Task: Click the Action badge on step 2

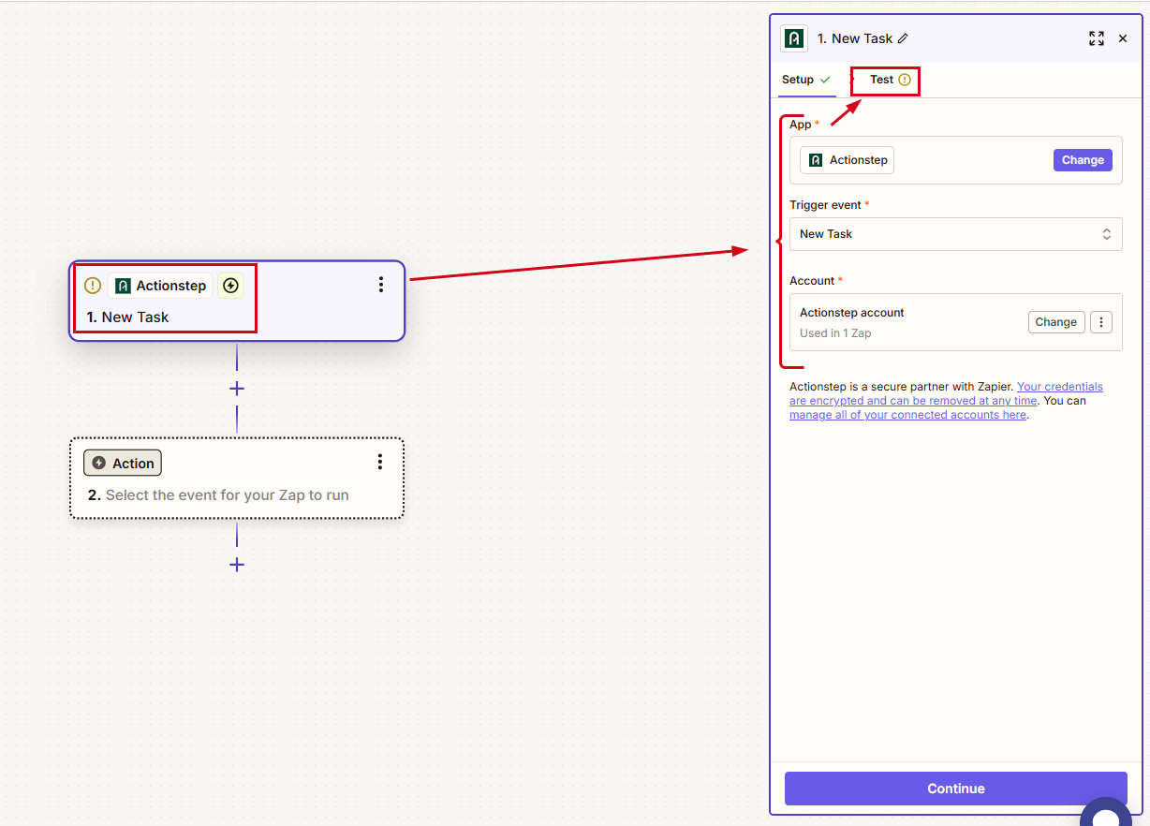Action: click(123, 463)
